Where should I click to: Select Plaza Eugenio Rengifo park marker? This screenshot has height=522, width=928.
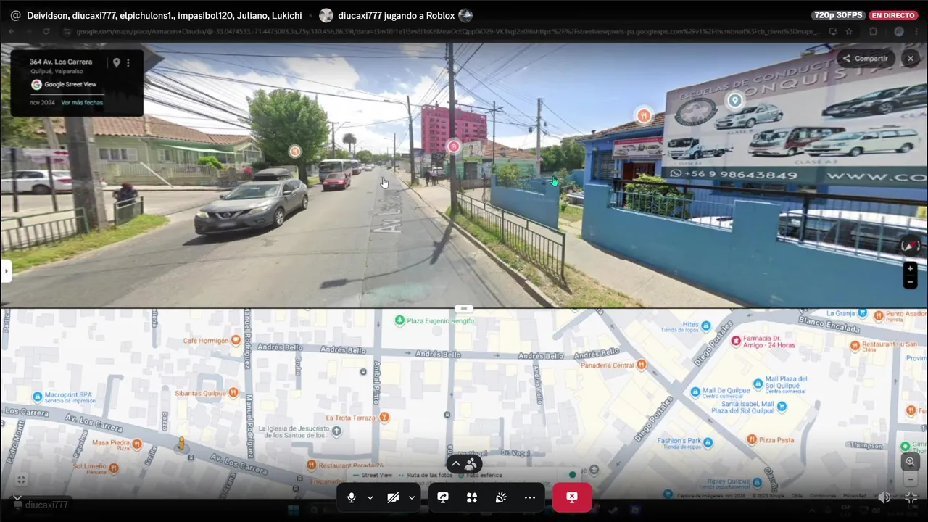(399, 320)
